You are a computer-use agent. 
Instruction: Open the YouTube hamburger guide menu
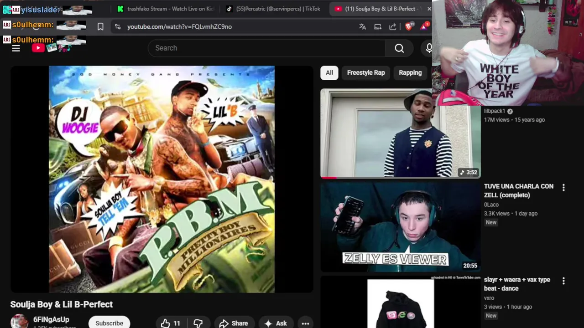click(16, 48)
